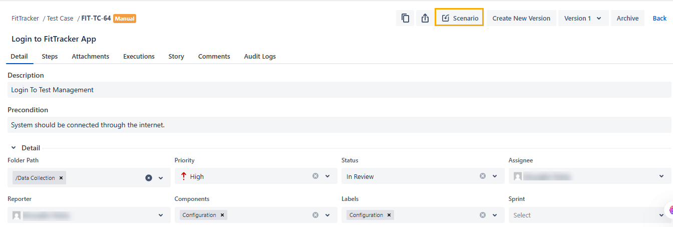
Task: Click the share/export icon
Action: click(x=425, y=18)
